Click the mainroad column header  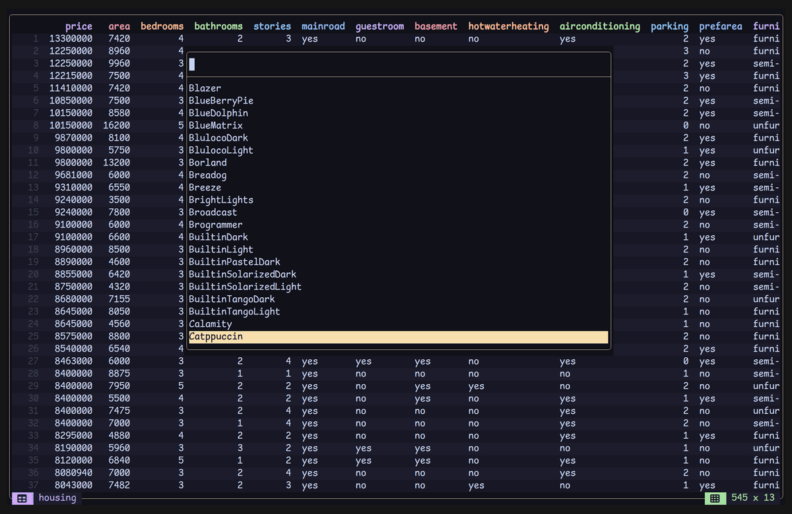[323, 26]
